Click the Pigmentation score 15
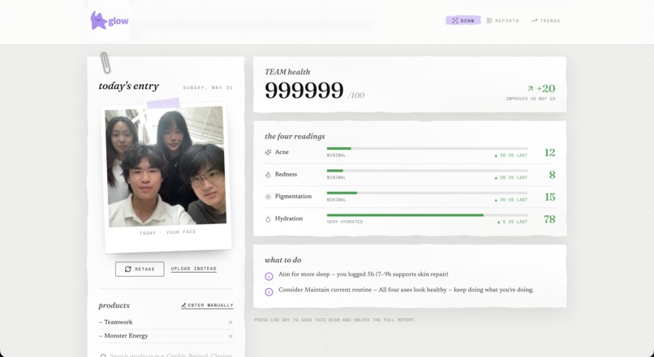654x357 pixels. click(549, 197)
